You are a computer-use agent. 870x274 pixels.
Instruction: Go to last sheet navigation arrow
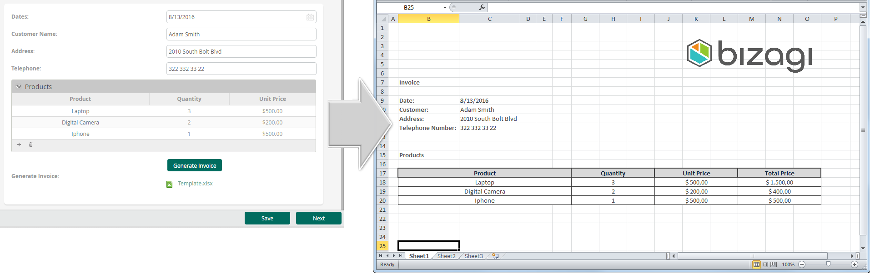[400, 256]
